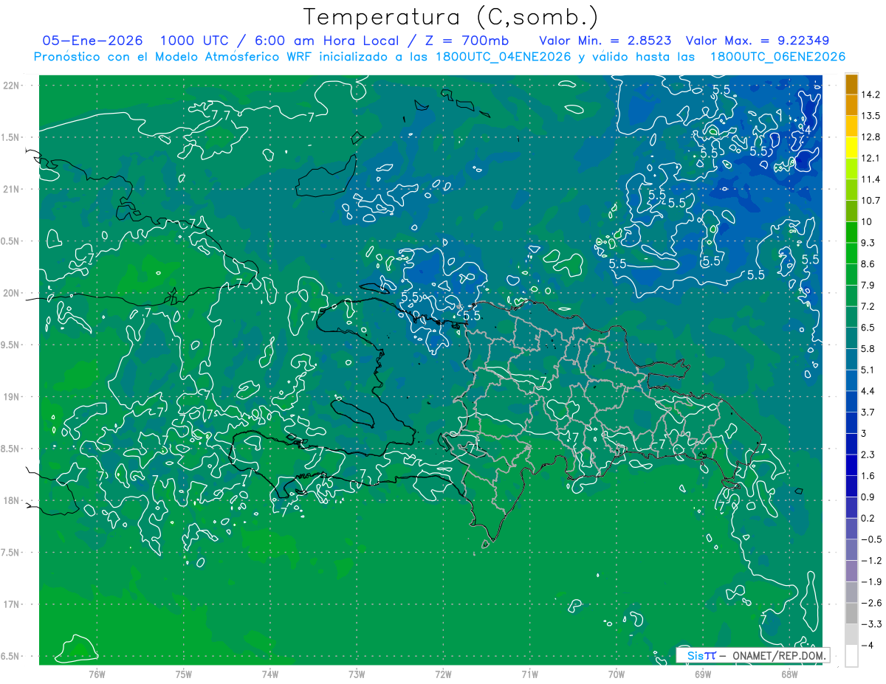Click the yellow swatch between 12.8 and 13.5
Image resolution: width=886 pixels, height=684 pixels.
[x=851, y=126]
